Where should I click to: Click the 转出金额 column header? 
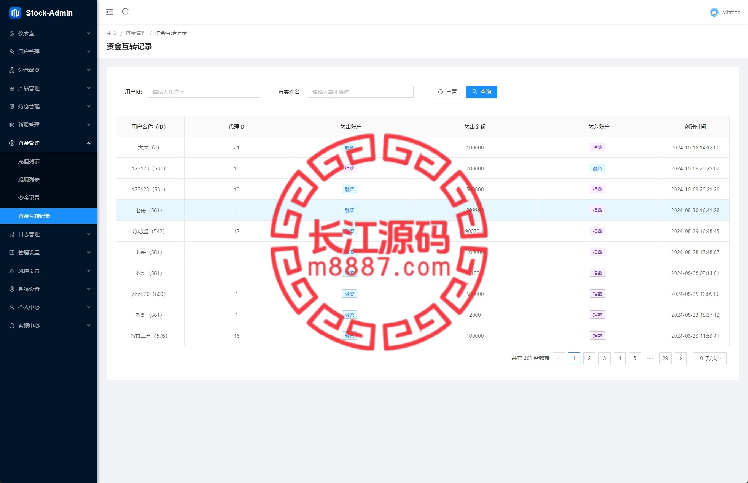pyautogui.click(x=475, y=127)
